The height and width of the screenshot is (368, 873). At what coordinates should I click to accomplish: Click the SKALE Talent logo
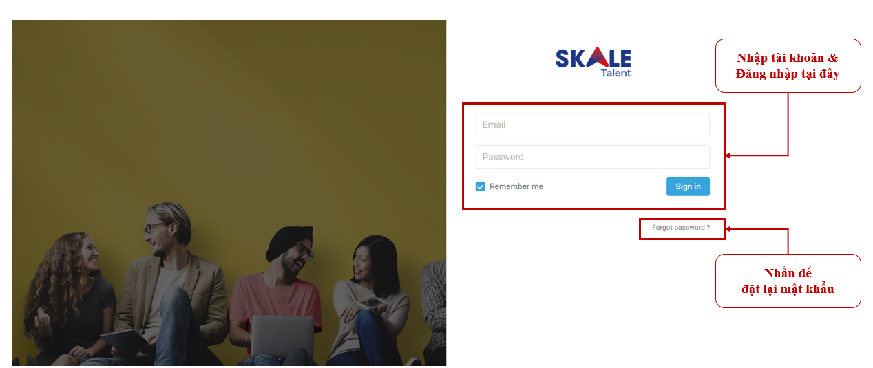(x=593, y=62)
